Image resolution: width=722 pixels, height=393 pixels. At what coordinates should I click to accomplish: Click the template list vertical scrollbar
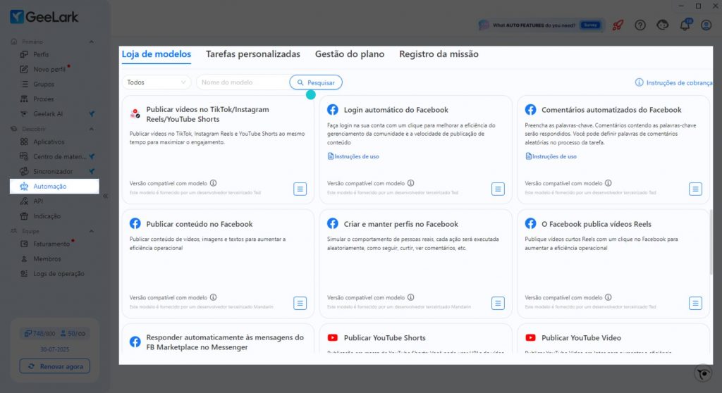pyautogui.click(x=711, y=242)
